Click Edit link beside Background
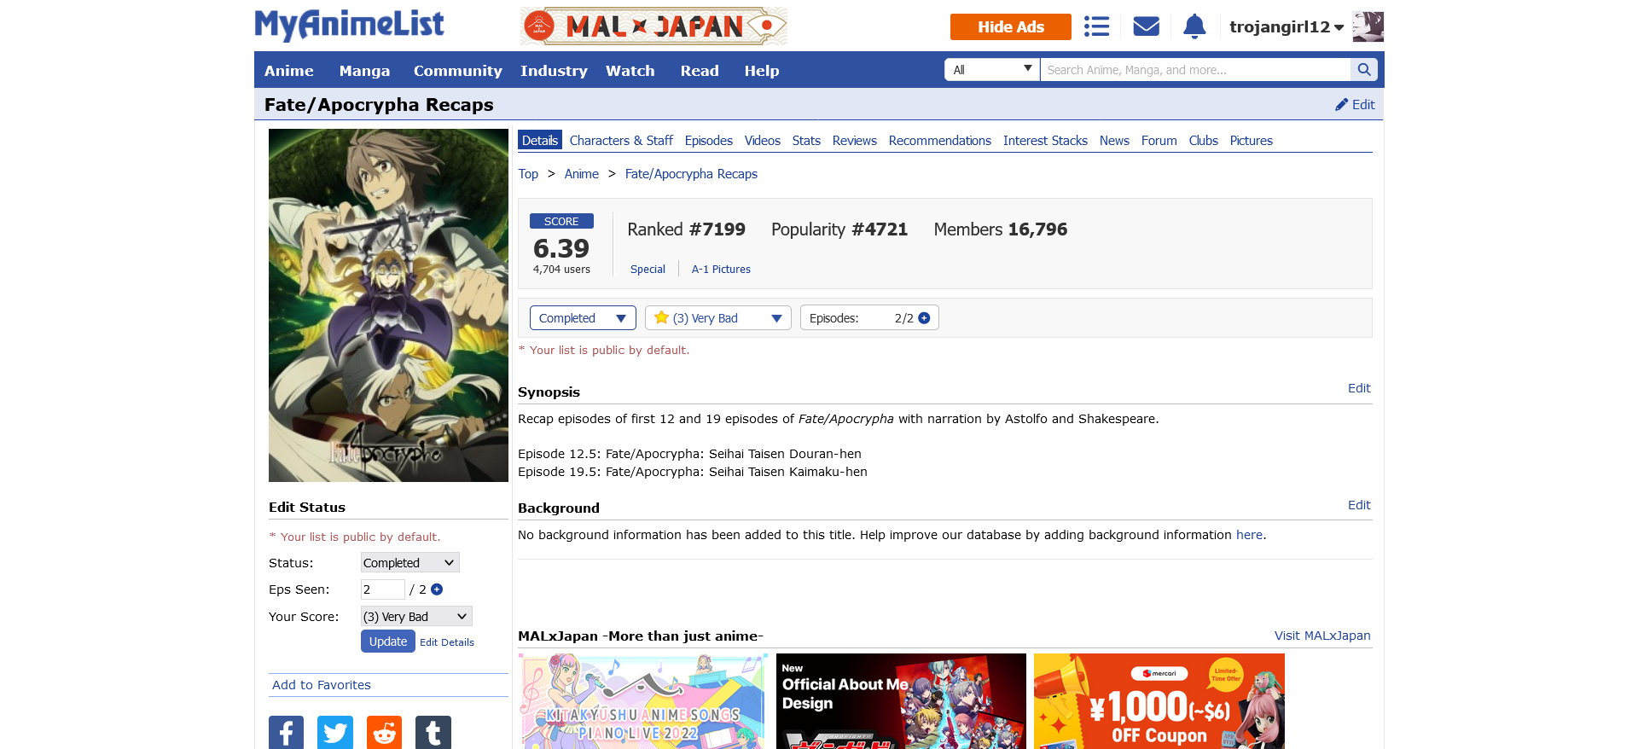 [x=1359, y=505]
